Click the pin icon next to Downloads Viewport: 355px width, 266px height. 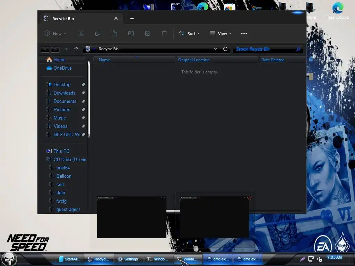click(83, 93)
